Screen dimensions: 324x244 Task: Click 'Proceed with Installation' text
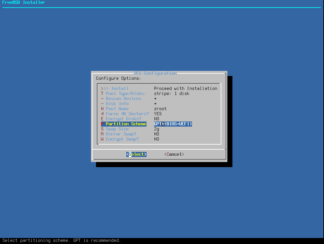click(x=186, y=88)
